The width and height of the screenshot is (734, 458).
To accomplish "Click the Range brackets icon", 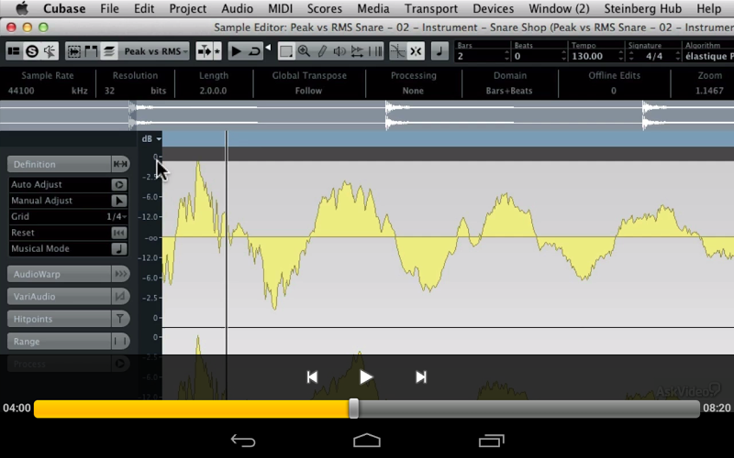I will click(x=120, y=341).
